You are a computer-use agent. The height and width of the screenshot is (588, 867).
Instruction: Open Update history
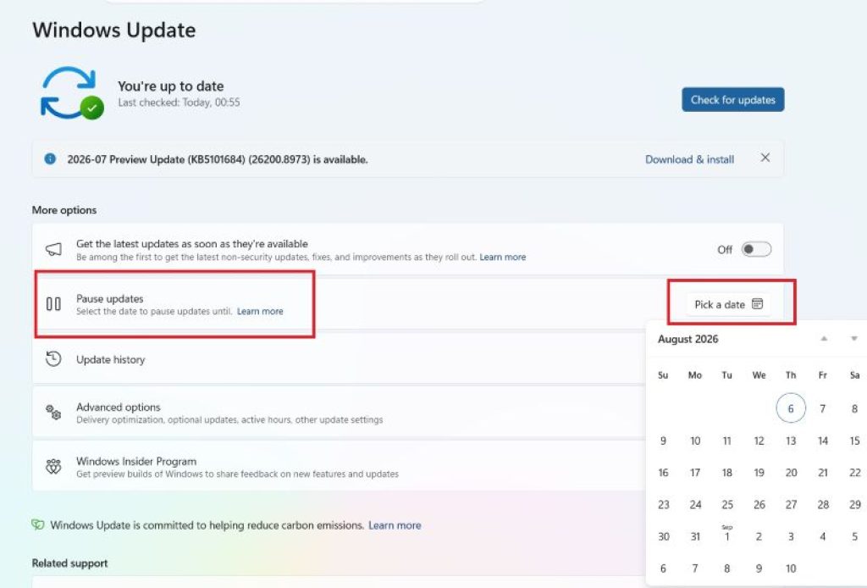339,359
